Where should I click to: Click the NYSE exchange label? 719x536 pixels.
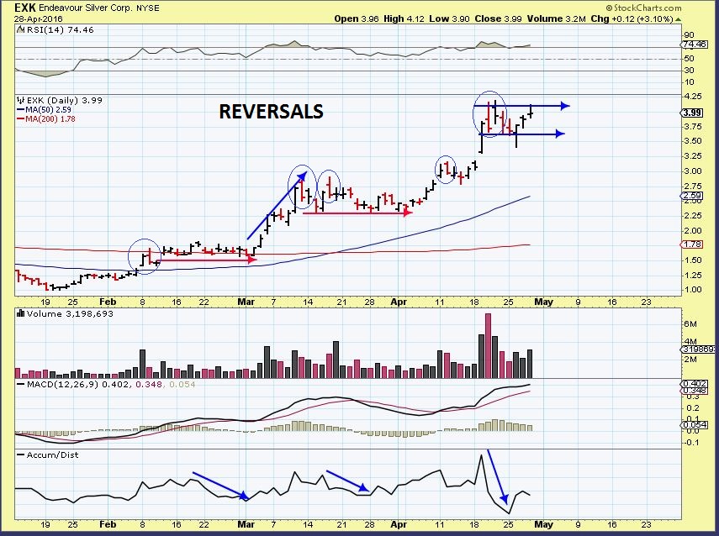(148, 8)
